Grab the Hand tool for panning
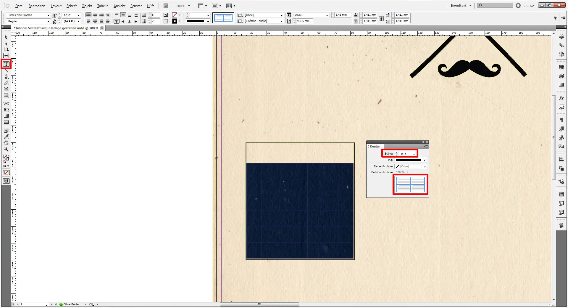Screen dimensions: 568x308 [6, 143]
